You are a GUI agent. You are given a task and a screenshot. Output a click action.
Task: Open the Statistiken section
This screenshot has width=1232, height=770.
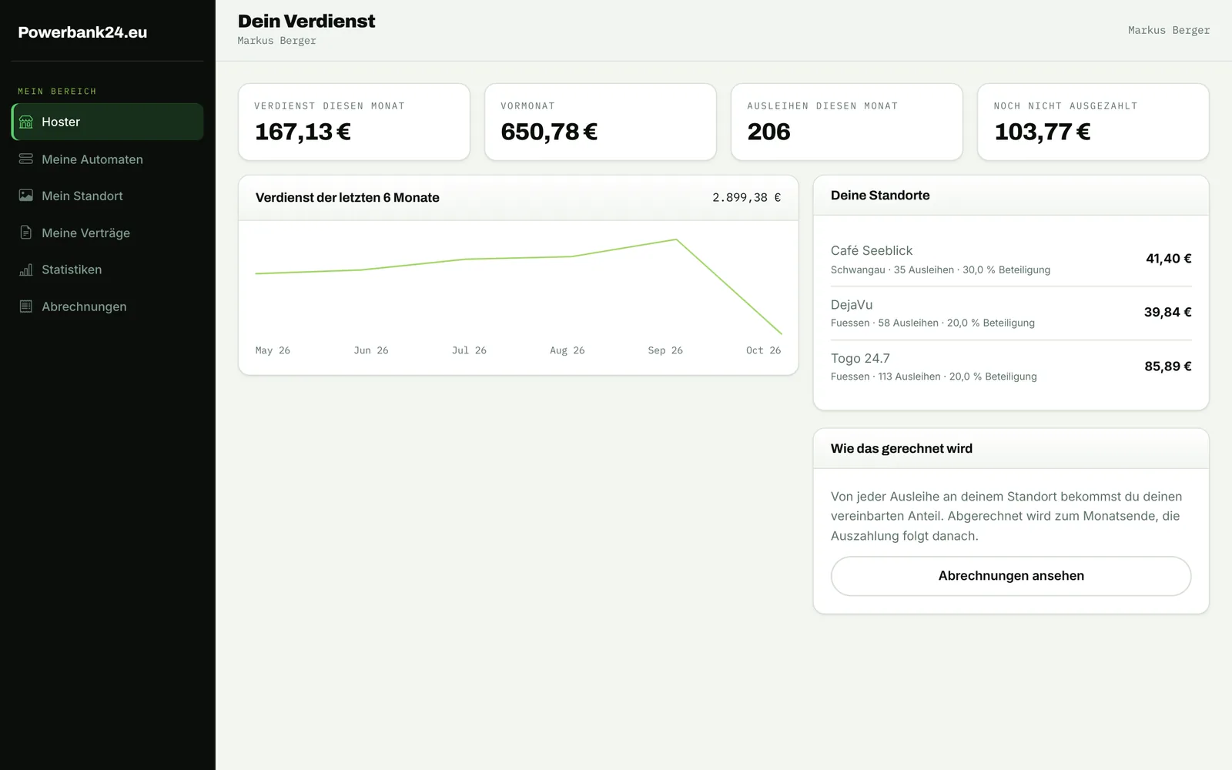[x=108, y=269]
